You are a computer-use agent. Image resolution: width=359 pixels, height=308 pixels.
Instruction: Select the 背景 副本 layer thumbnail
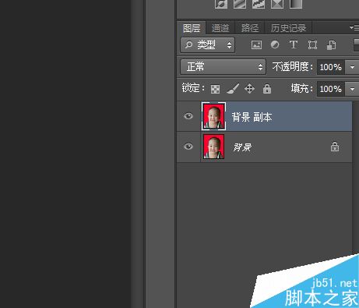pyautogui.click(x=213, y=116)
